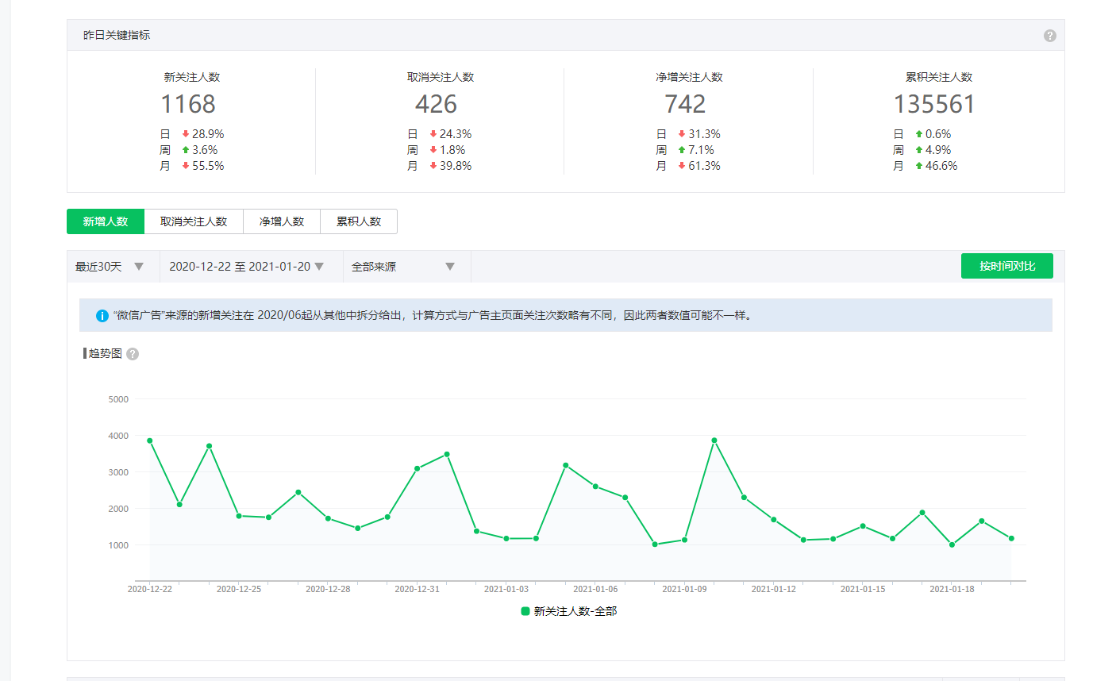Click the 7.1% weekly change under 净增关注人数
The image size is (1116, 681).
pyautogui.click(x=702, y=150)
